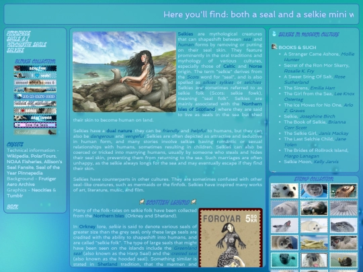Click 'The Selkie Girl, Janis Mackay' entry

tap(316, 133)
